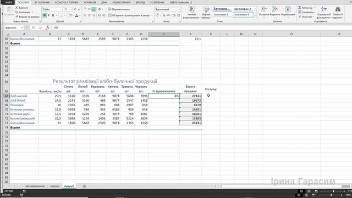This screenshot has width=352, height=198.
Task: Open the number format dropdown (Відсотковий)
Action: coord(179,9)
